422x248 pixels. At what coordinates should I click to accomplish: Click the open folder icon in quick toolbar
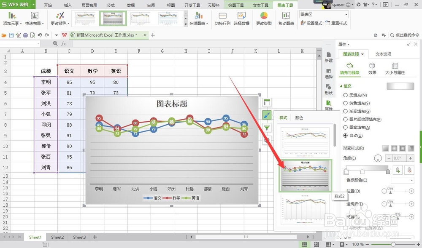tap(4, 35)
